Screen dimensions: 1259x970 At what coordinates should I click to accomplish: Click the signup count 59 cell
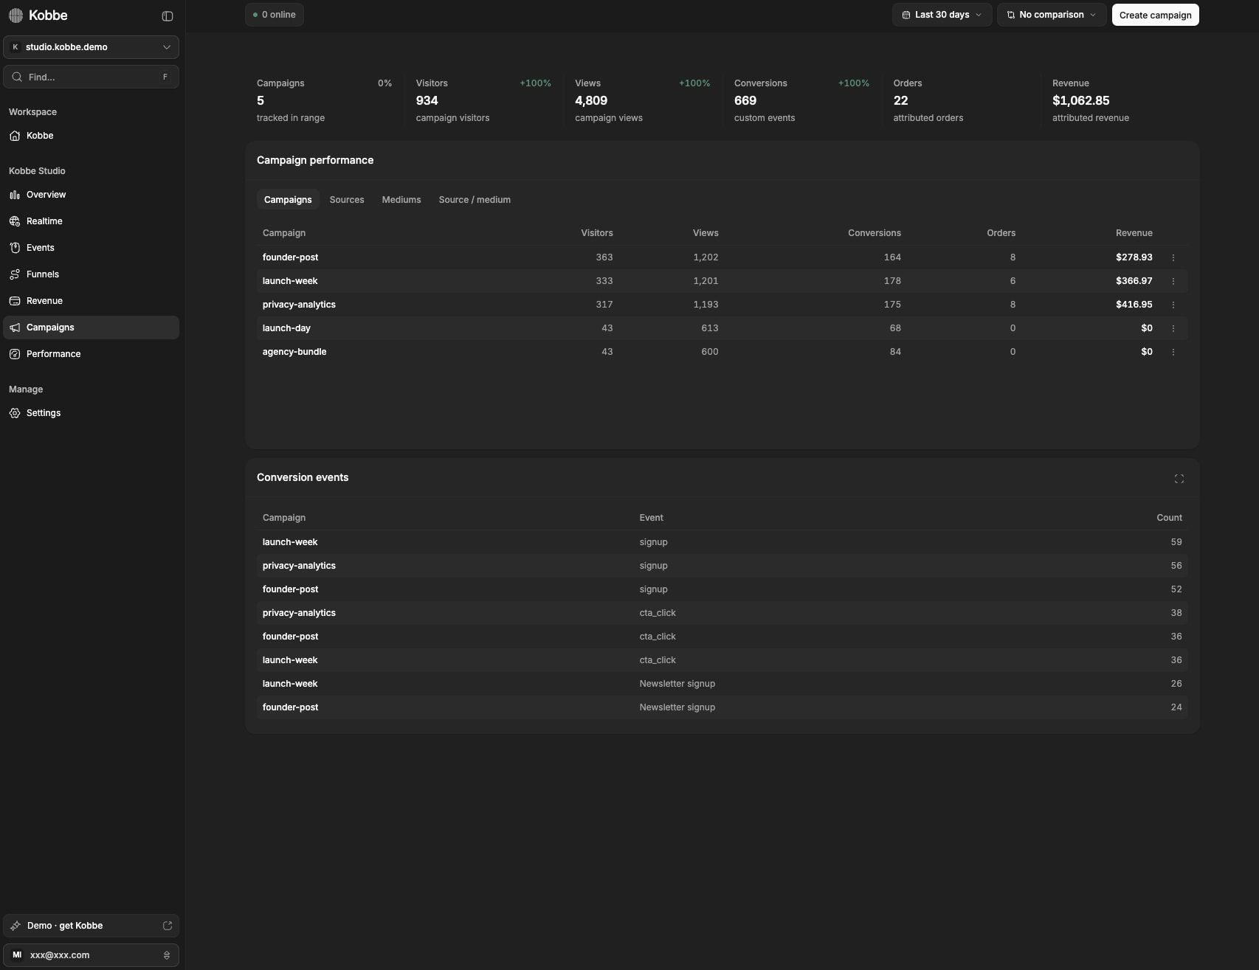coord(1176,542)
